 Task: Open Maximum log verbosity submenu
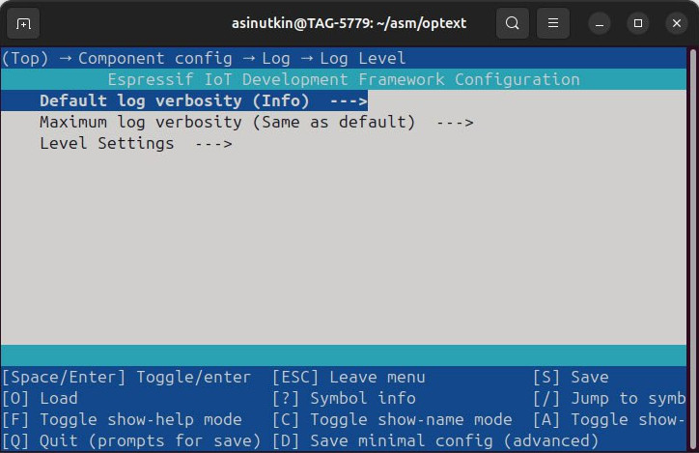click(x=256, y=123)
